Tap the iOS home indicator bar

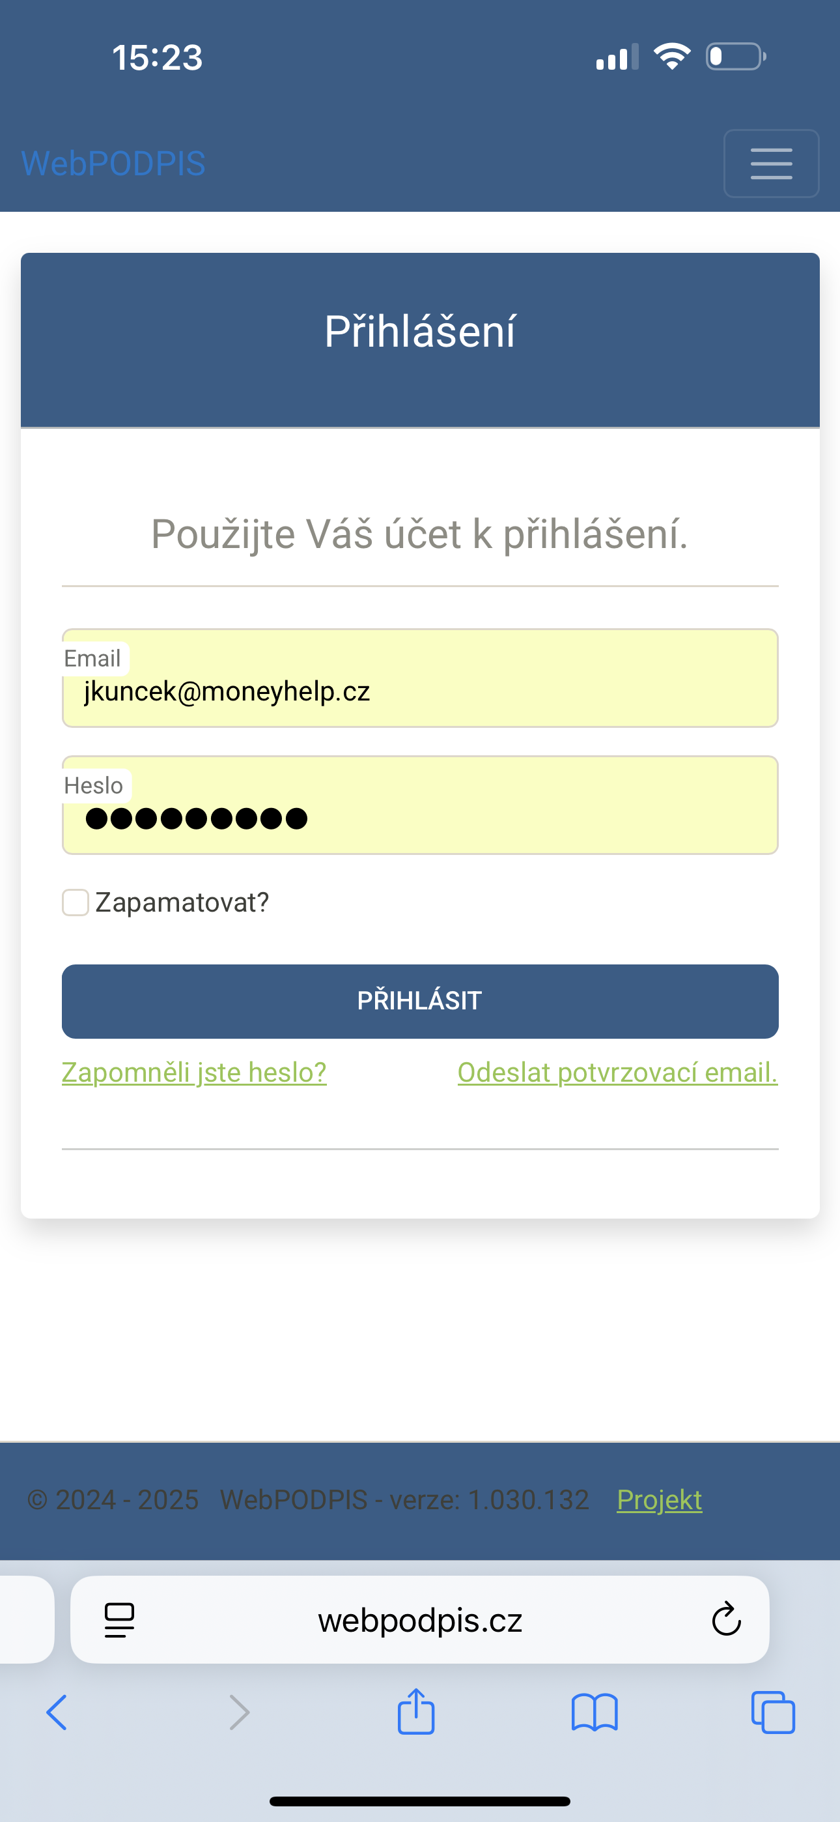[x=420, y=1800]
